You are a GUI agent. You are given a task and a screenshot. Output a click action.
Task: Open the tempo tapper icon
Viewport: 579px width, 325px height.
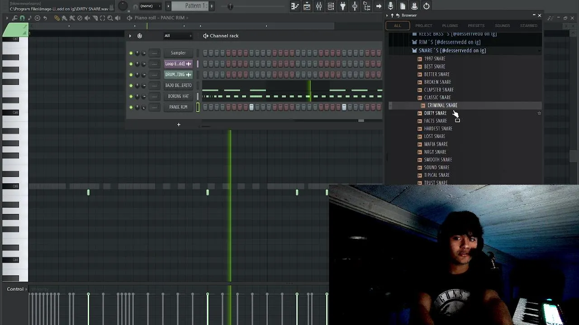click(x=355, y=6)
